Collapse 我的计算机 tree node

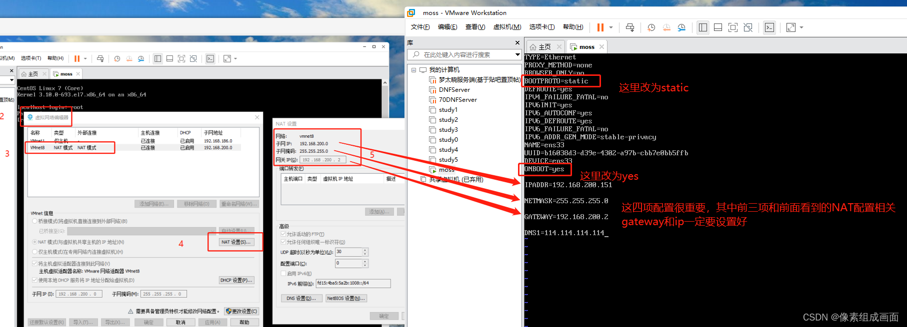click(413, 70)
